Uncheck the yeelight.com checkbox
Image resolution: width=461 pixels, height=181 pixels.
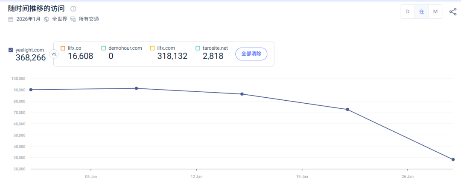click(x=11, y=50)
